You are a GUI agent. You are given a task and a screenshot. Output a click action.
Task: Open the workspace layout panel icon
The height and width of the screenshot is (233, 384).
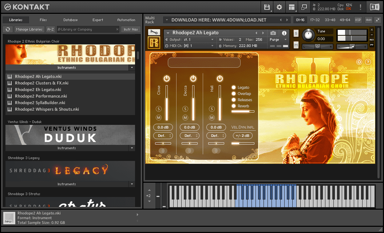(292, 7)
